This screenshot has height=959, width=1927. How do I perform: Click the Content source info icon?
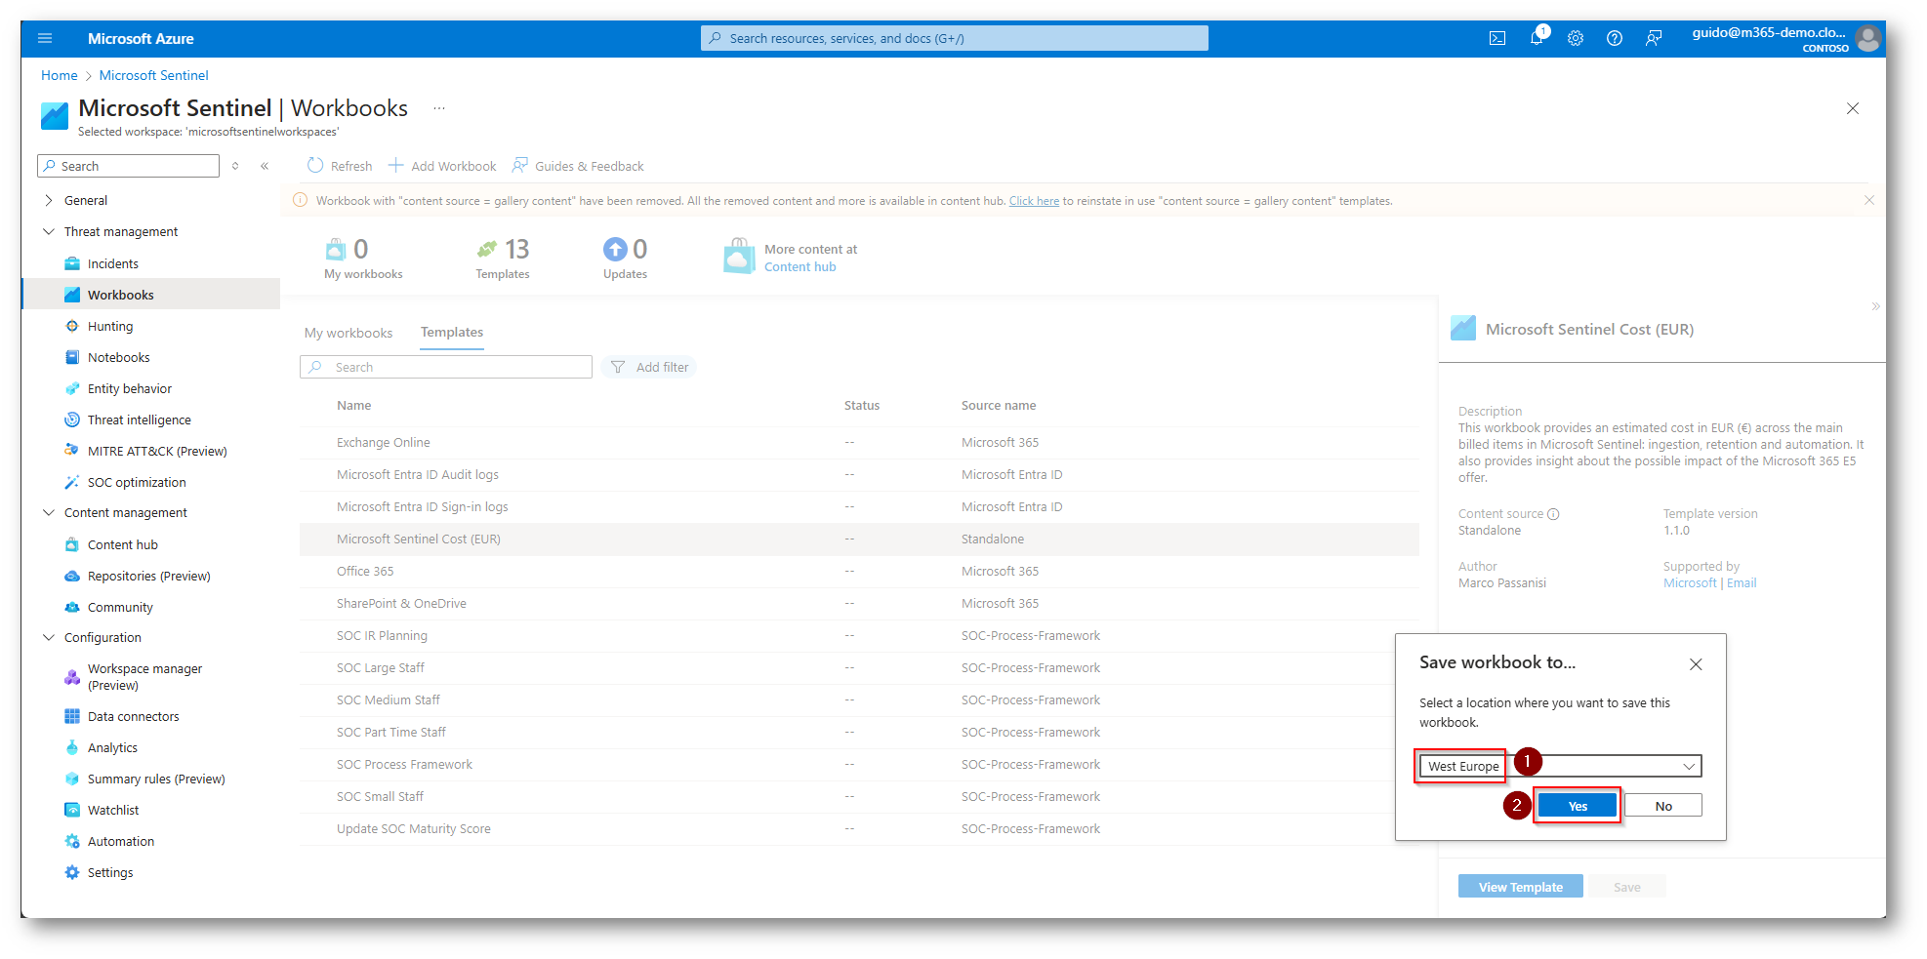point(1553,514)
